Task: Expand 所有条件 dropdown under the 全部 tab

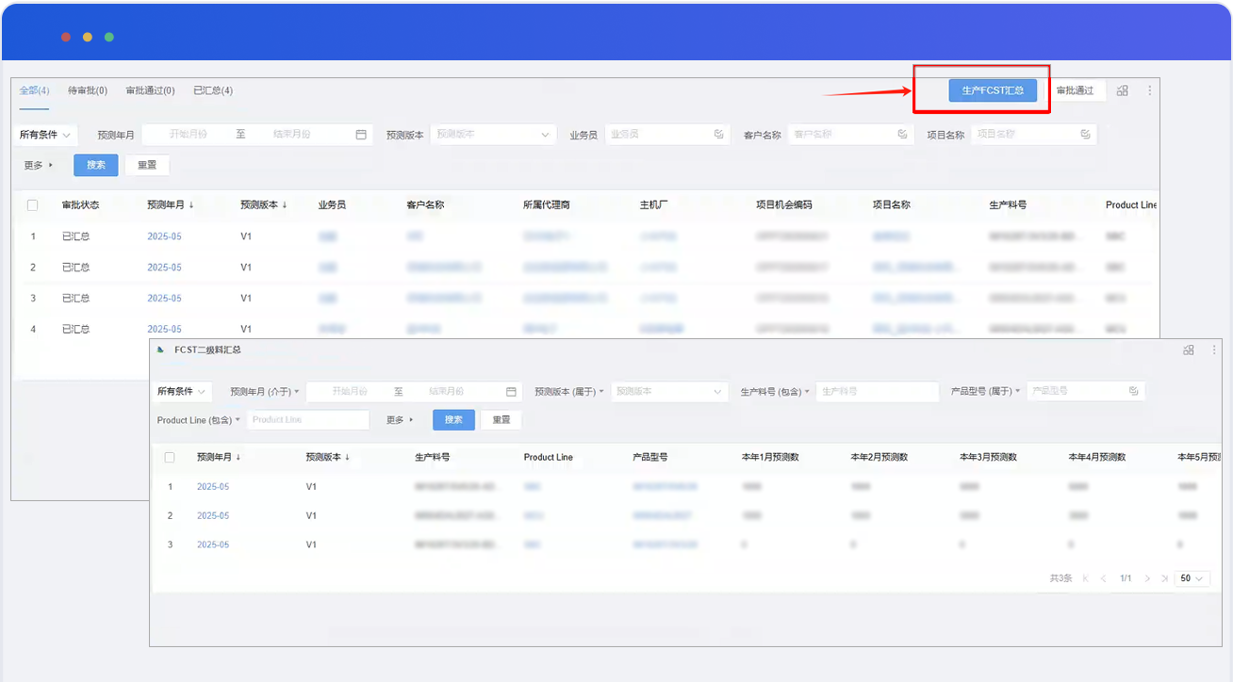Action: tap(45, 135)
